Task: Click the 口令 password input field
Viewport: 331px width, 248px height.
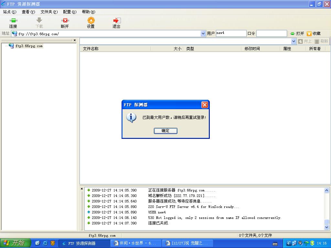Action: click(x=272, y=33)
